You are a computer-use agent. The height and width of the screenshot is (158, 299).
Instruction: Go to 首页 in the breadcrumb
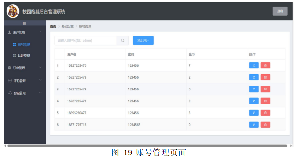(53, 26)
